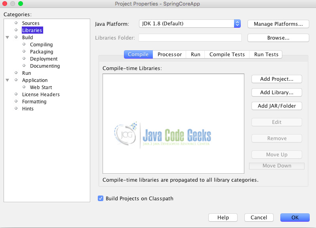Image resolution: width=316 pixels, height=228 pixels.
Task: Select the Libraries category
Action: [32, 30]
